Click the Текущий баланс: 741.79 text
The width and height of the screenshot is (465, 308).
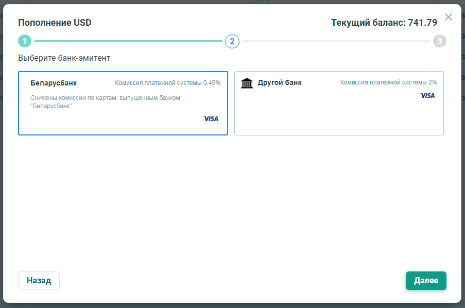(384, 23)
